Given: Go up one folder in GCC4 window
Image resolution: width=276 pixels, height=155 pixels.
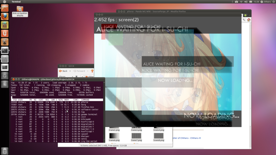Looking at the screenshot, I should [92, 71].
